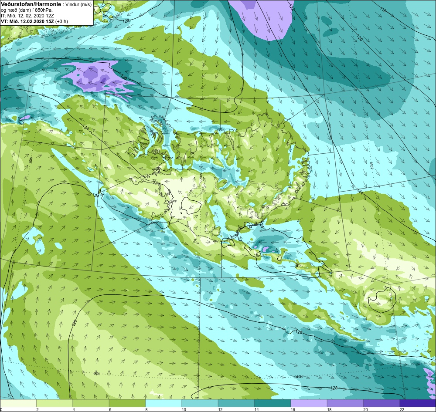This screenshot has height=412, width=436.
Task: Click the legend scale value '8'
Action: pyautogui.click(x=146, y=409)
